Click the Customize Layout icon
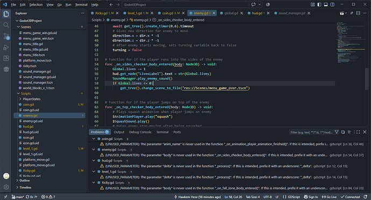This screenshot has height=200, width=371. coord(312,4)
